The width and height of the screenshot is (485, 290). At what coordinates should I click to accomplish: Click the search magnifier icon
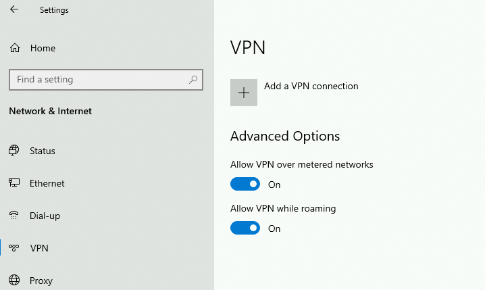tap(194, 80)
